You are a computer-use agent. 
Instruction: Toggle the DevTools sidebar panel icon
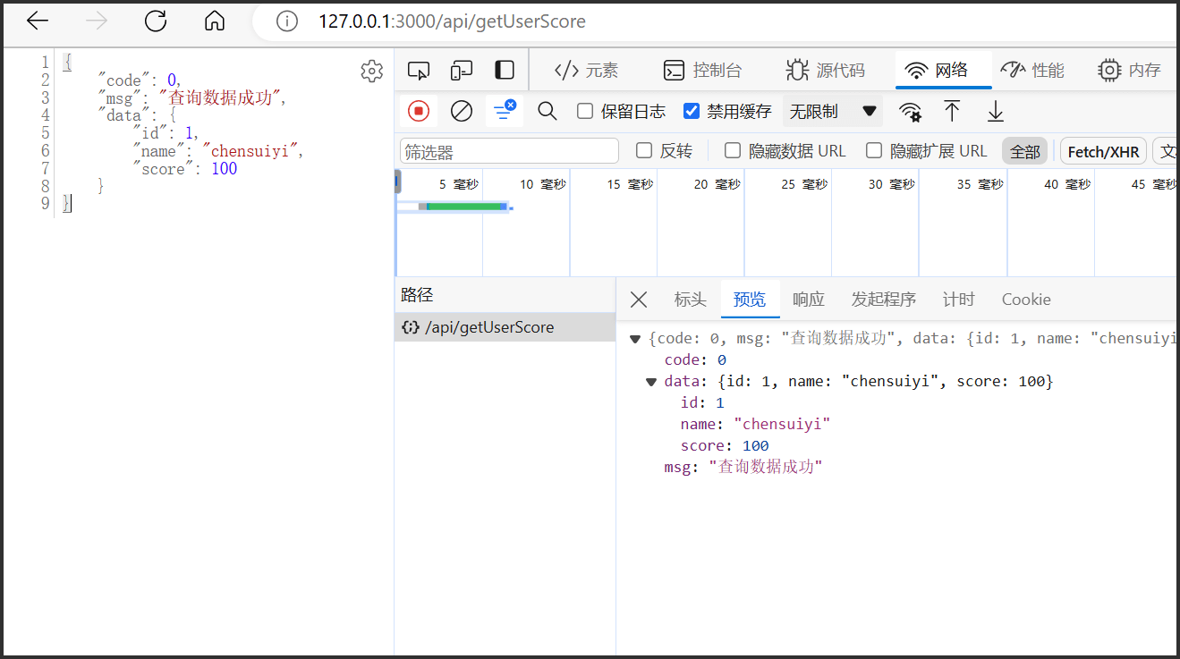coord(505,70)
